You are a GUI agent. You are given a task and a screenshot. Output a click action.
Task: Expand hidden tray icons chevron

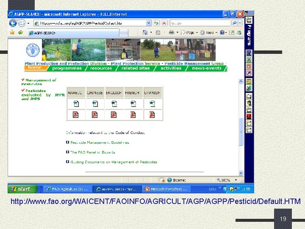coord(225,189)
